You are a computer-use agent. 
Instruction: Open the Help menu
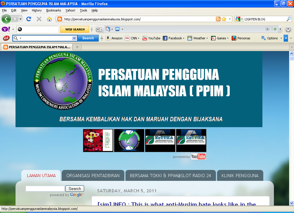pyautogui.click(x=94, y=10)
